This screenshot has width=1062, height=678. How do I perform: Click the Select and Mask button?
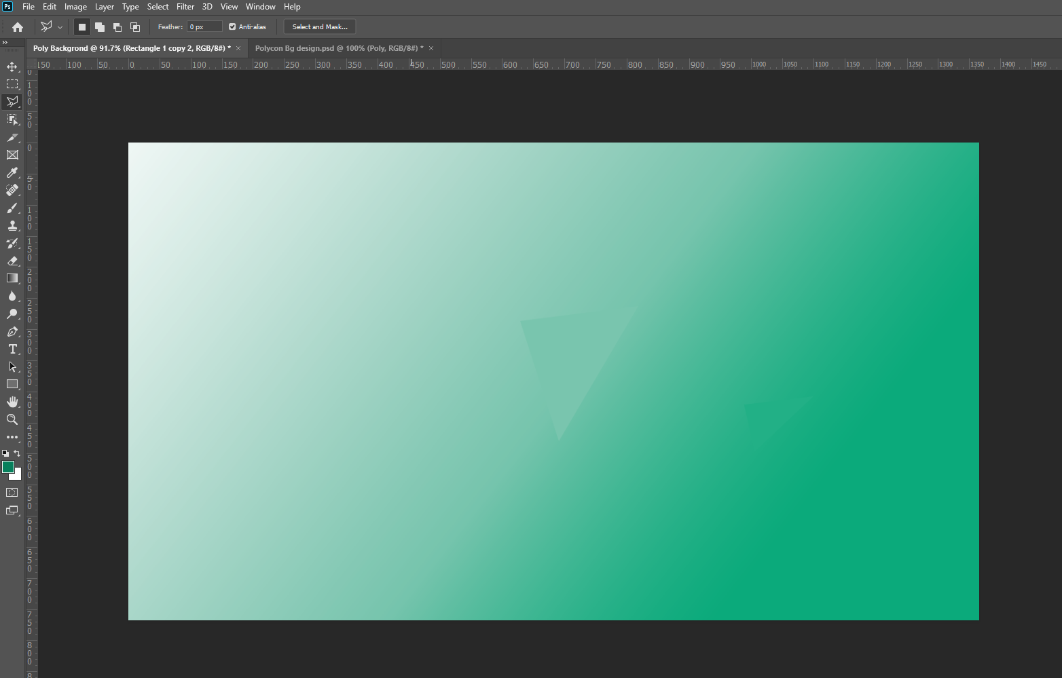click(x=319, y=27)
